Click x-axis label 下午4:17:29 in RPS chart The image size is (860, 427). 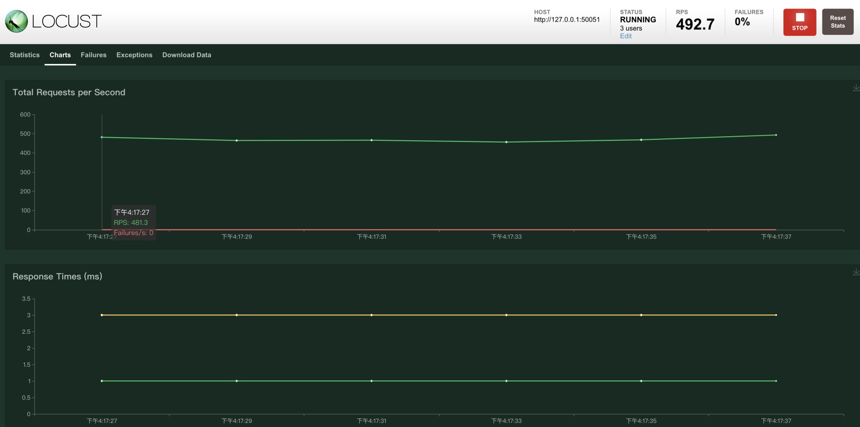click(x=236, y=237)
